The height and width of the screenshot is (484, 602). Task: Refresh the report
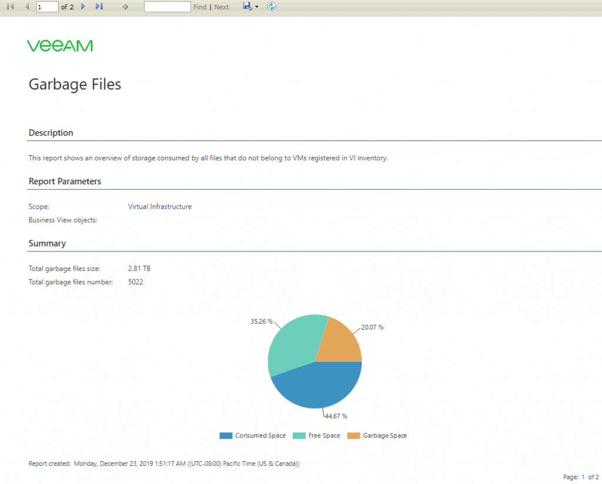[272, 6]
